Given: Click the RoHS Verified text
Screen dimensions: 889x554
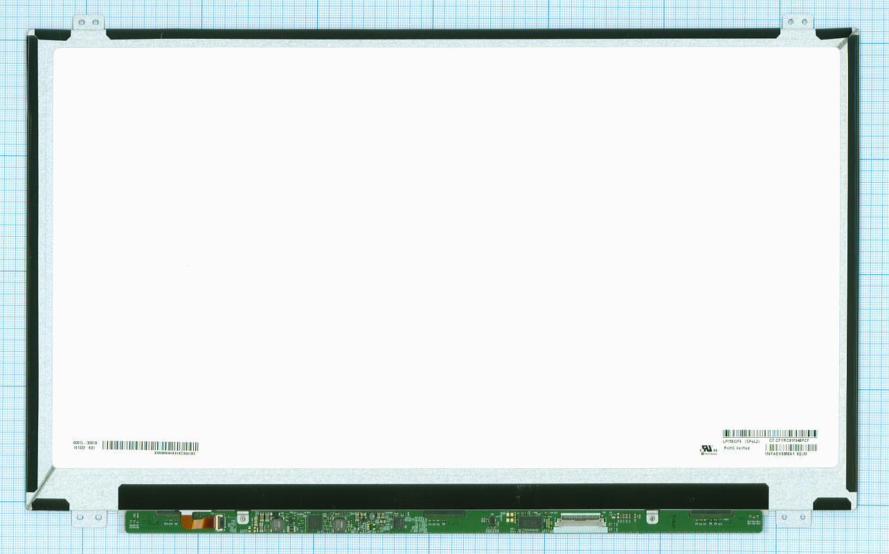Looking at the screenshot, I should coord(737,448).
